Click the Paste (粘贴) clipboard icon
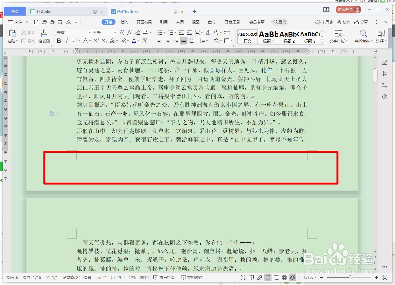395x285 pixels. click(12, 33)
